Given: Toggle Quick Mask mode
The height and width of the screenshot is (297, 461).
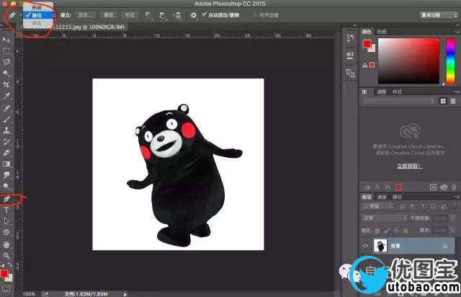Looking at the screenshot, I should [x=6, y=289].
